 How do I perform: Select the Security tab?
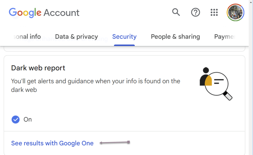click(124, 37)
